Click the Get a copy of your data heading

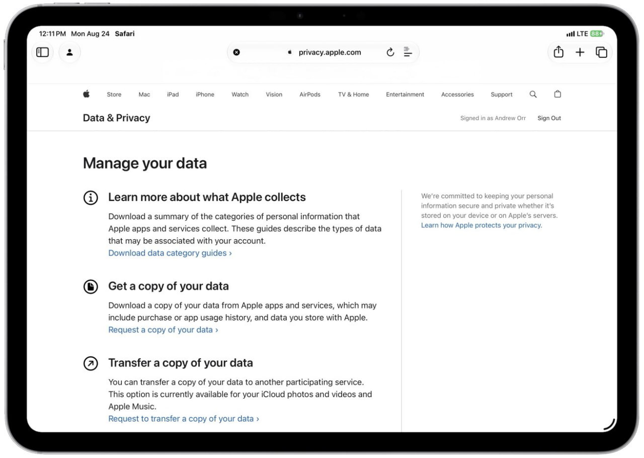[x=169, y=286]
